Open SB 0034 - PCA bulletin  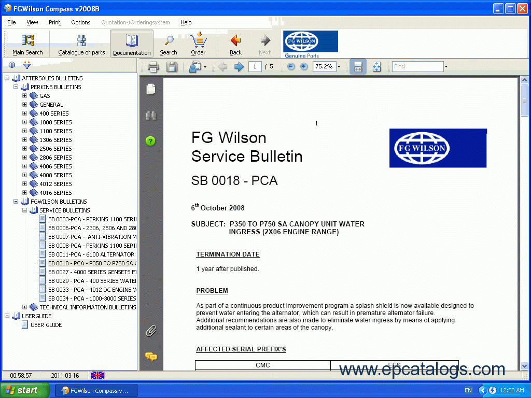click(x=92, y=298)
